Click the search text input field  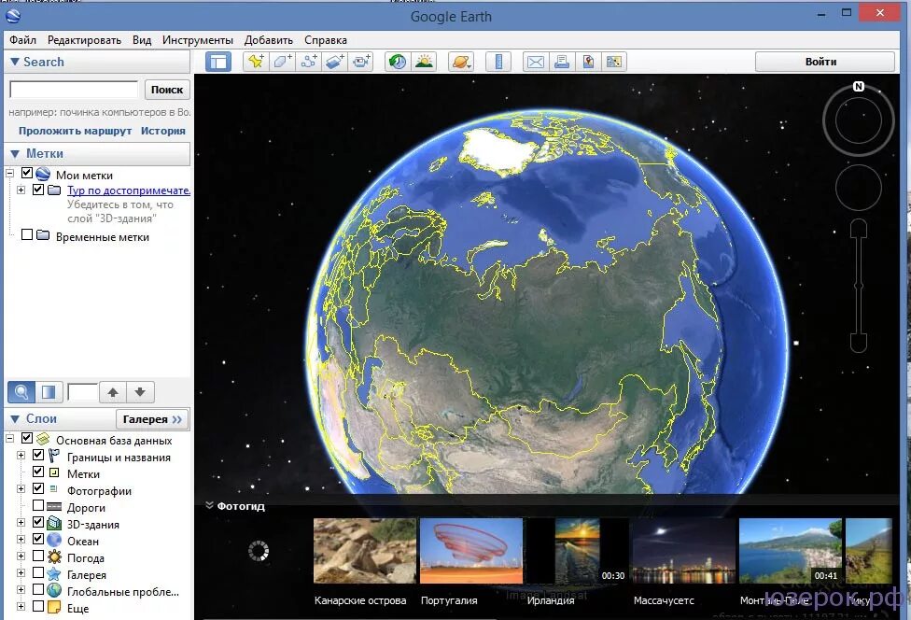click(74, 90)
